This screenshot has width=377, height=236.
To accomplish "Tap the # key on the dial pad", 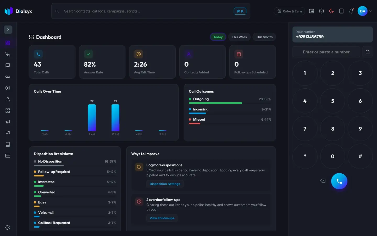I will click(x=360, y=156).
